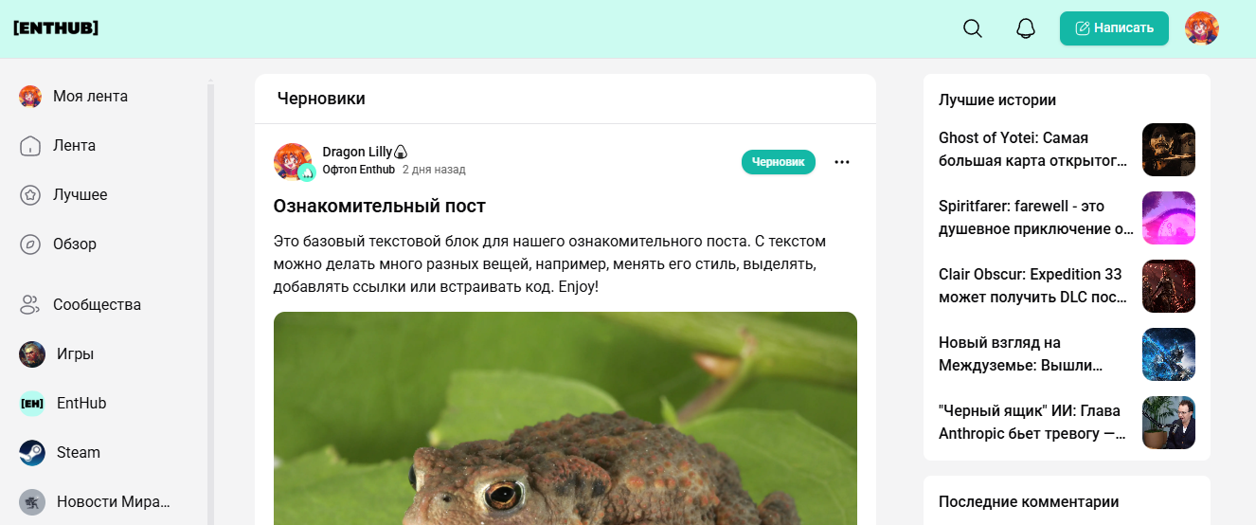The height and width of the screenshot is (525, 1256).
Task: Click the Написать button
Action: tap(1114, 28)
